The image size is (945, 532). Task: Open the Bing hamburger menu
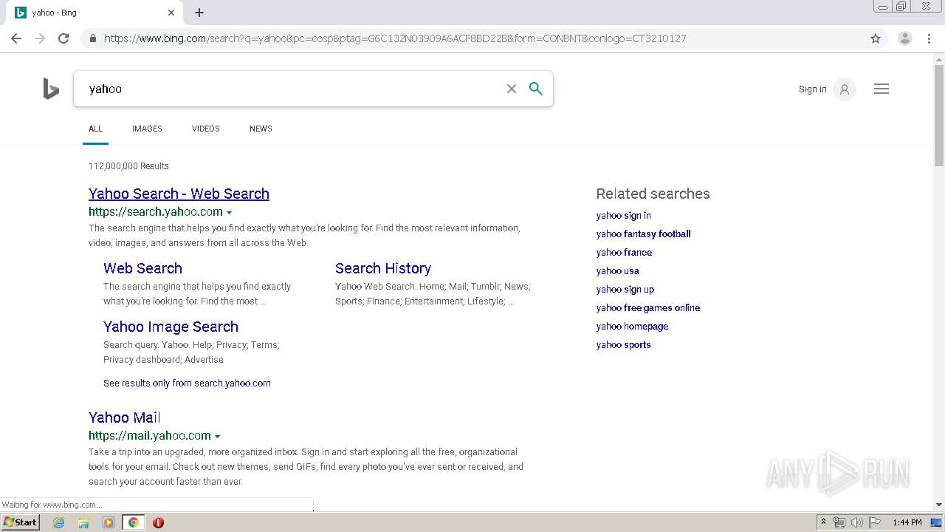[x=882, y=89]
